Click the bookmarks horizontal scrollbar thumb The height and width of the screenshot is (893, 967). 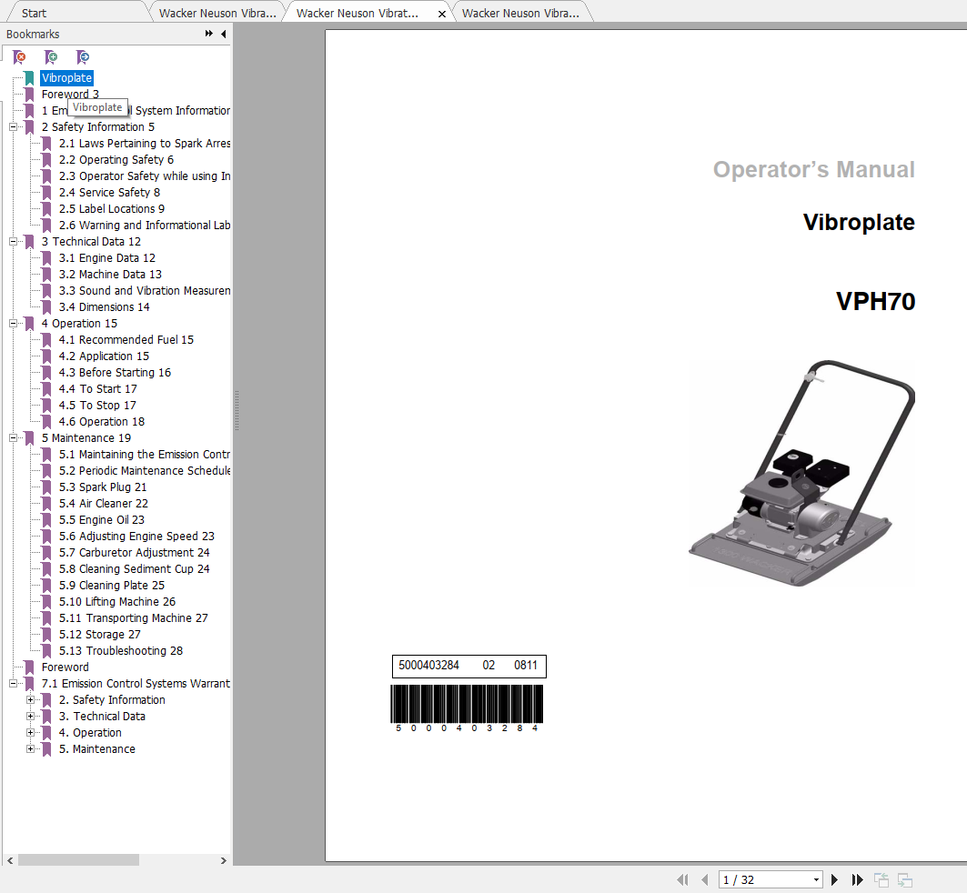click(78, 859)
